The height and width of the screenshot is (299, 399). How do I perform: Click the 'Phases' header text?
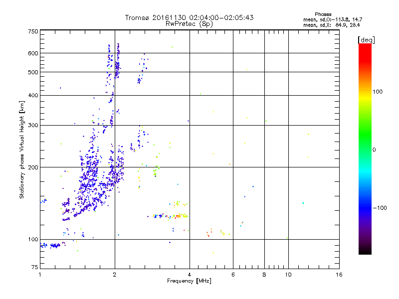pos(323,14)
